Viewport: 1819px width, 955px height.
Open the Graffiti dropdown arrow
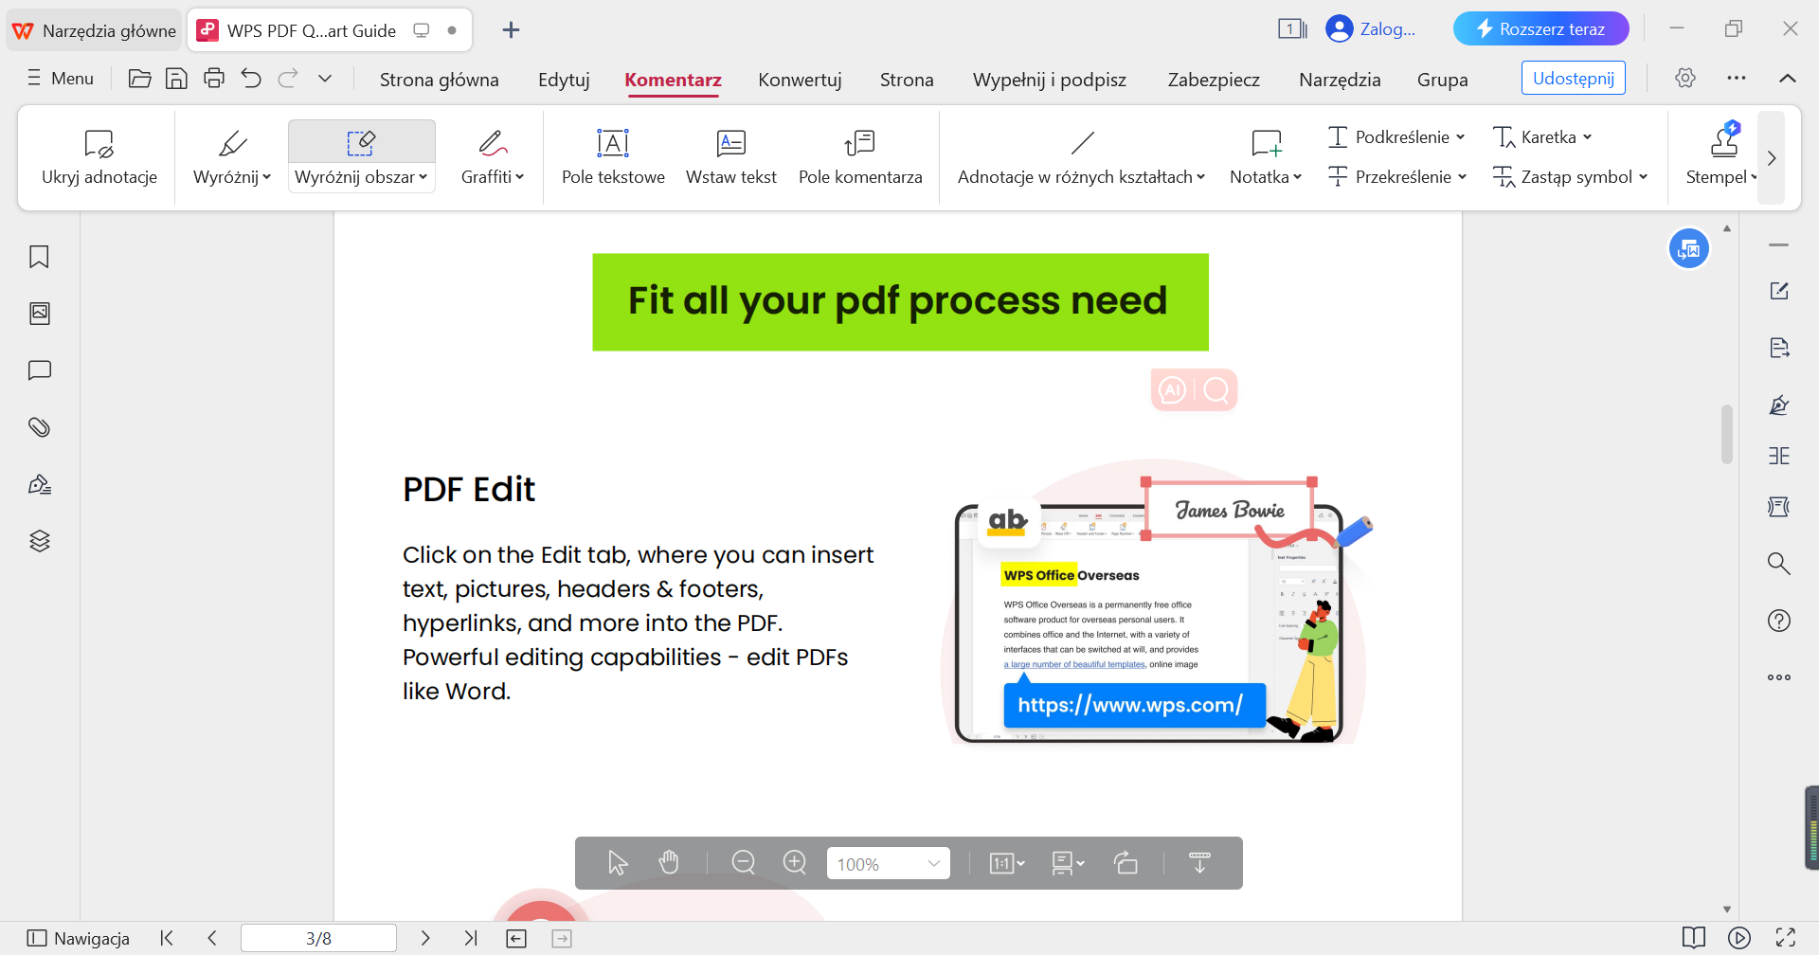520,177
